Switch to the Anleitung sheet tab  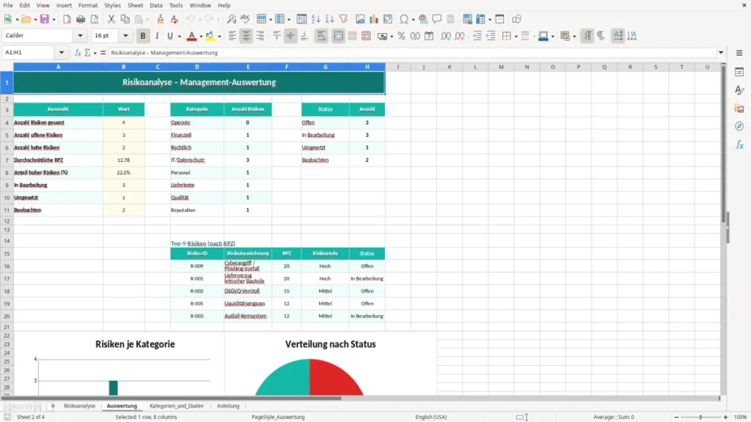228,406
